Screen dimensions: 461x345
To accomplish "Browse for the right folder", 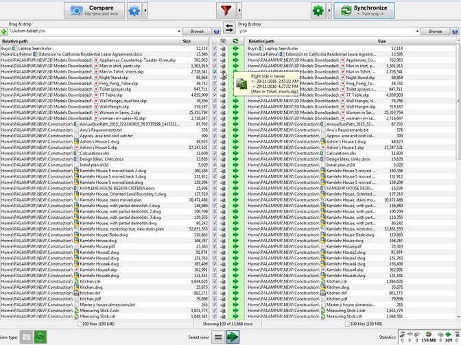I will 435,31.
